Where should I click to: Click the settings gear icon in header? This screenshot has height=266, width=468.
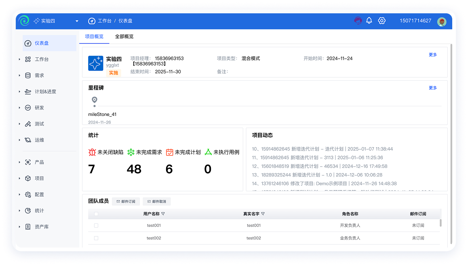[x=382, y=20]
